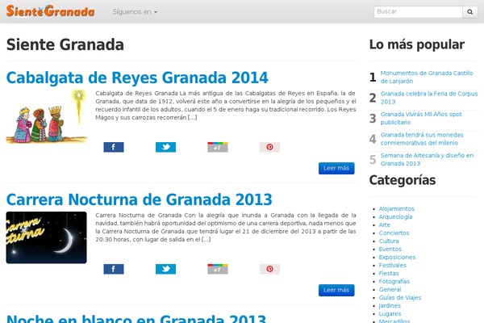Select the Fiestas category
This screenshot has height=323, width=484.
(x=389, y=273)
